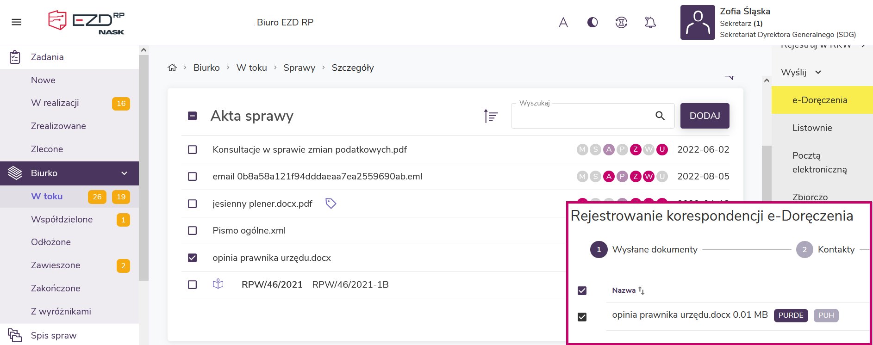Click the tag icon next to jesienny plener
Viewport: 873px width, 345px height.
[x=330, y=203]
